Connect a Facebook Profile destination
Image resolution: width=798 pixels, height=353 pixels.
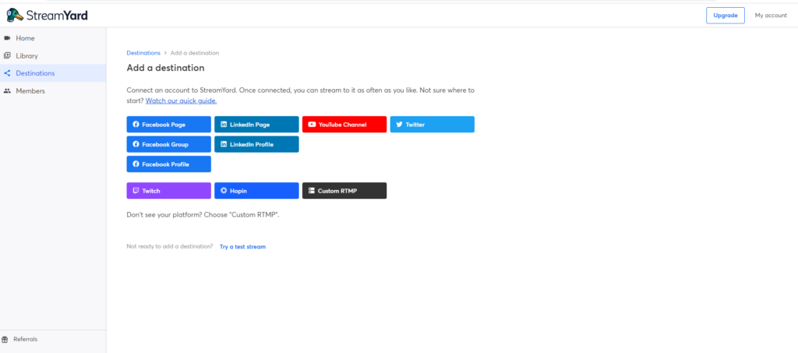(168, 164)
